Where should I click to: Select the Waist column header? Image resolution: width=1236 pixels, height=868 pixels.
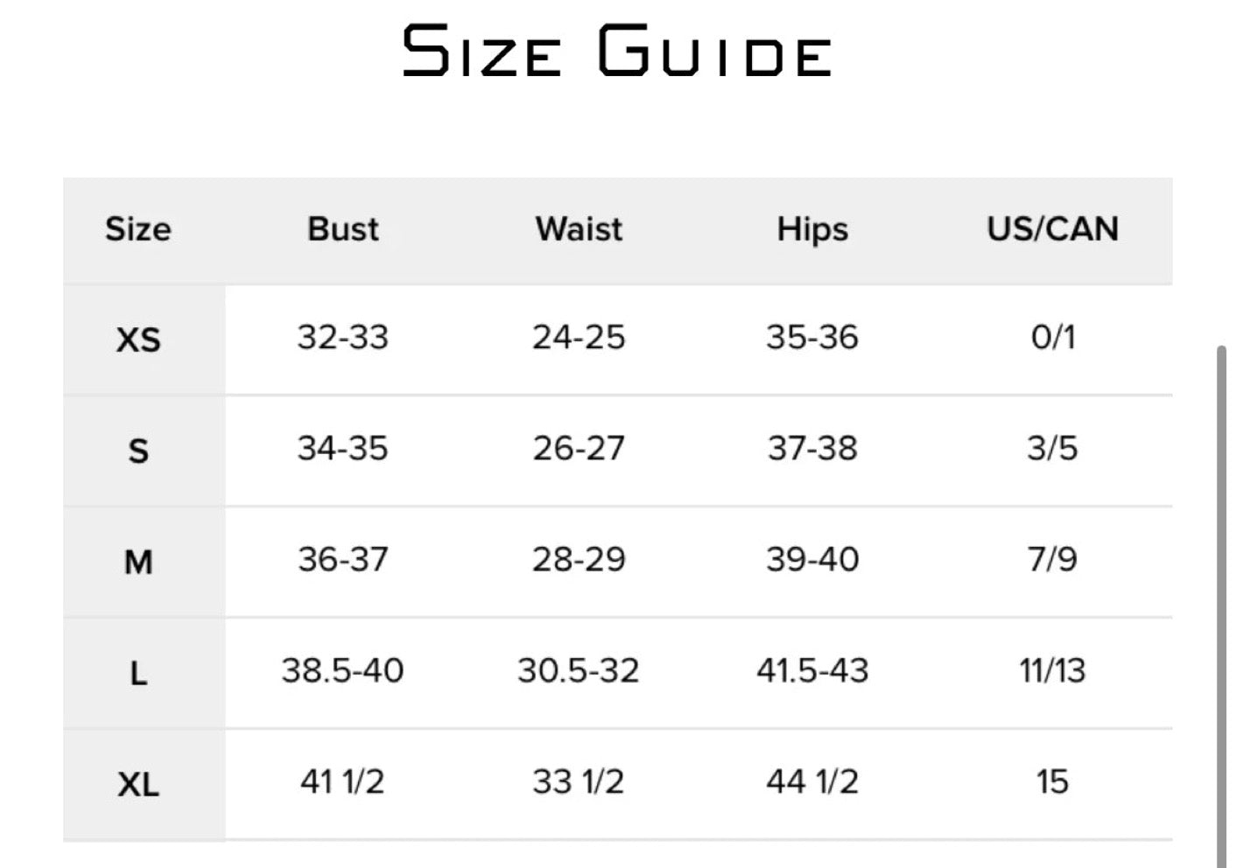click(579, 229)
